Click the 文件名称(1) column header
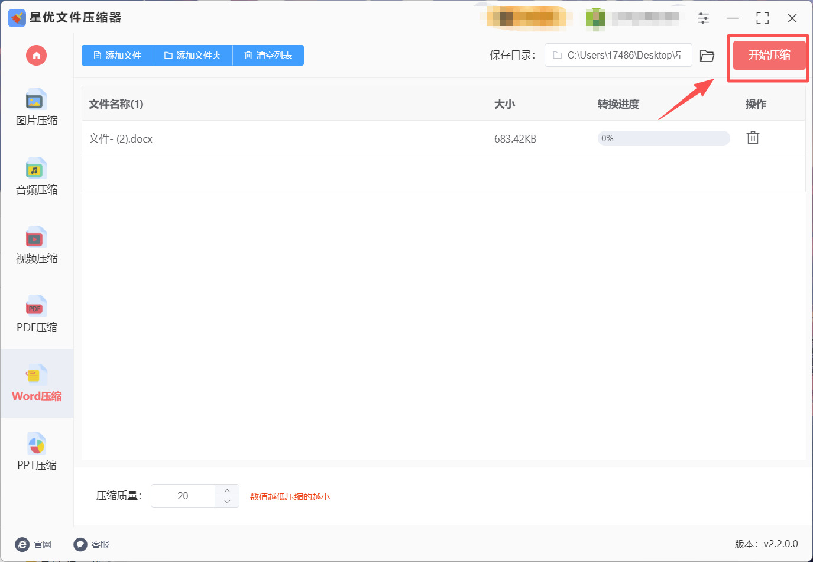The image size is (813, 562). tap(116, 104)
